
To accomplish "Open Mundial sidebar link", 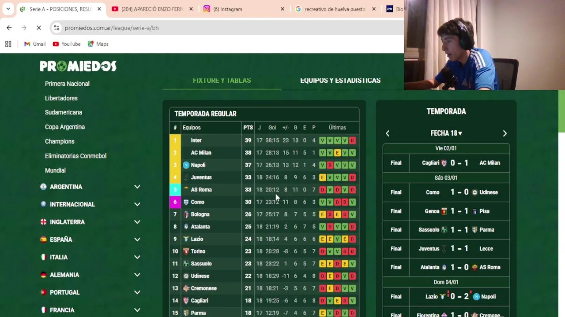I will (55, 170).
